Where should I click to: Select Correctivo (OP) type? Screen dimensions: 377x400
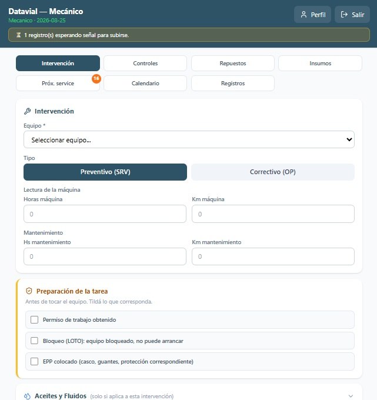[x=273, y=172]
